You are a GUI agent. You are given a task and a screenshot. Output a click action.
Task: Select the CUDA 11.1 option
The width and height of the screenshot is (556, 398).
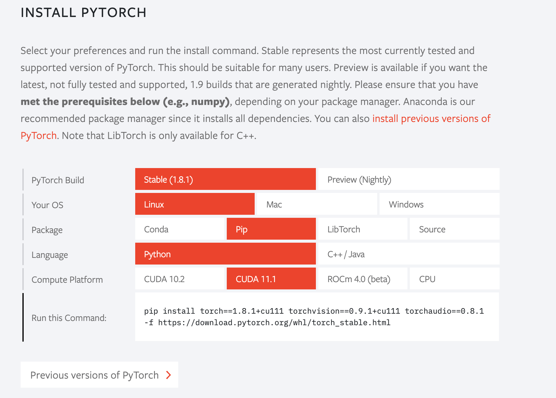click(271, 279)
